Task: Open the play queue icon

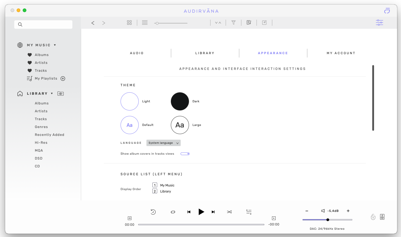Action: pos(249,212)
